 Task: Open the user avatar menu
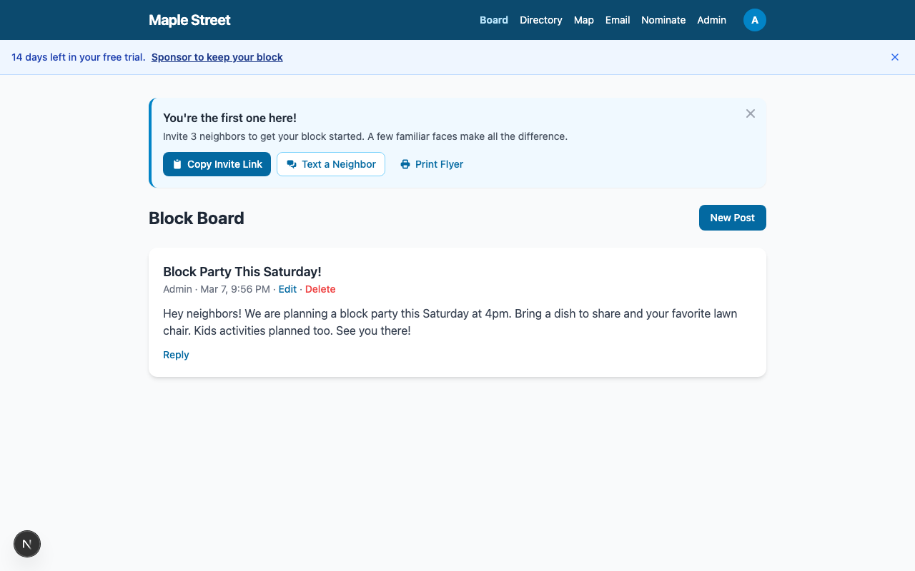[x=755, y=20]
